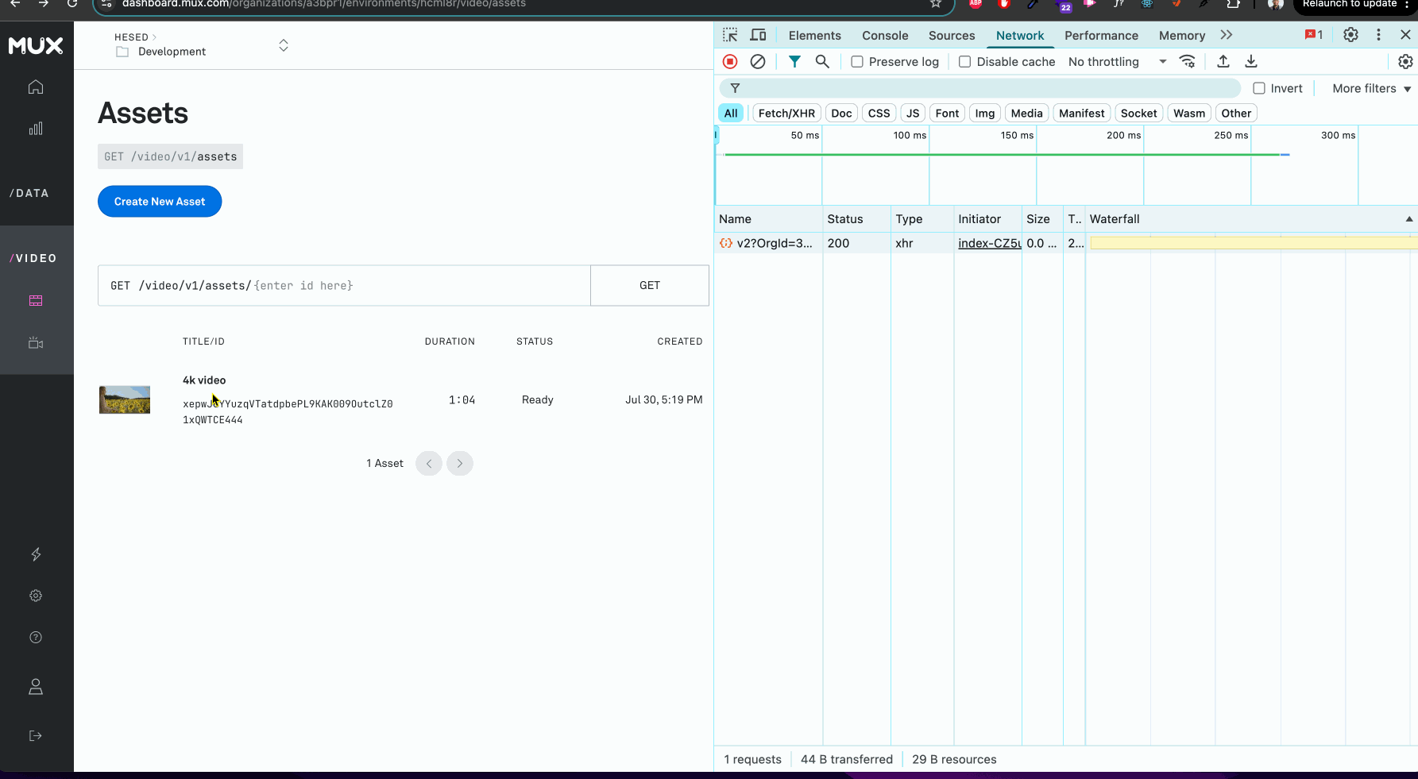Open DevTools three-dot customize menu
Viewport: 1418px width, 779px height.
(x=1378, y=35)
